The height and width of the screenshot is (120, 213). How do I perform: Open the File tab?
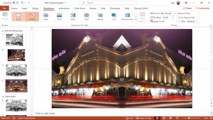click(5, 8)
